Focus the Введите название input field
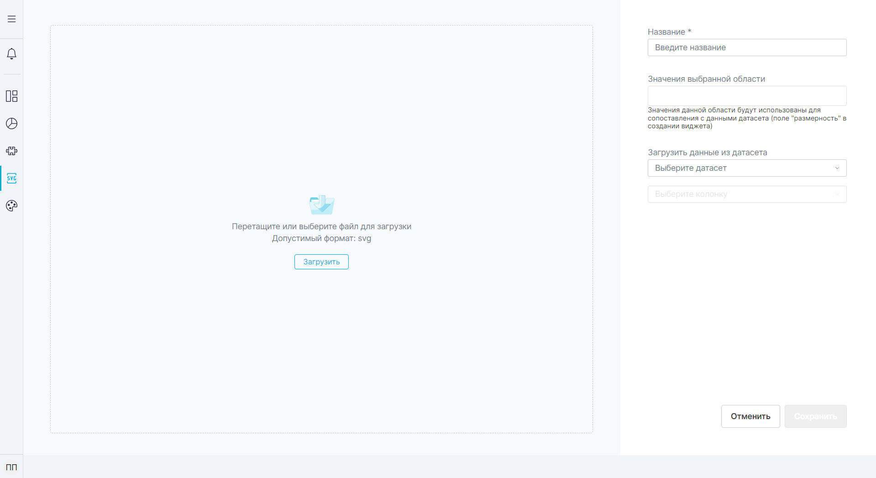 pyautogui.click(x=747, y=47)
